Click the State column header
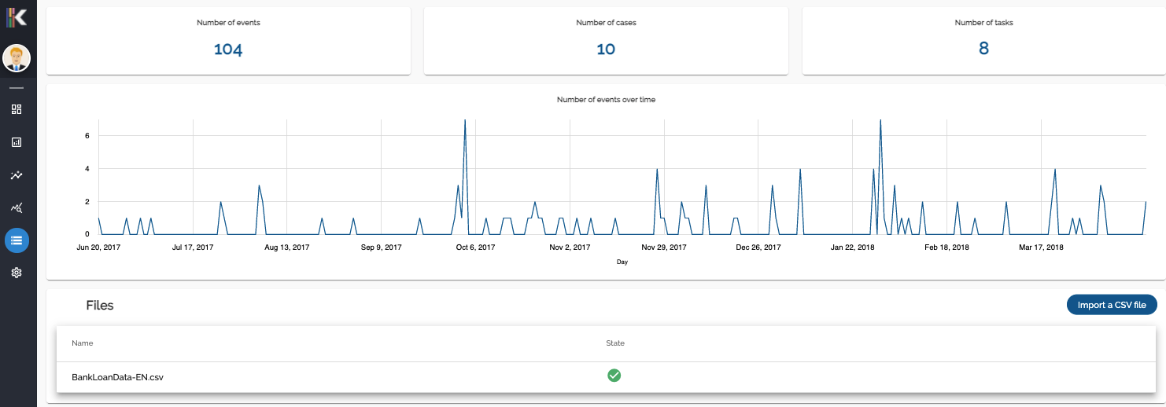Viewport: 1166px width, 407px height. point(615,343)
